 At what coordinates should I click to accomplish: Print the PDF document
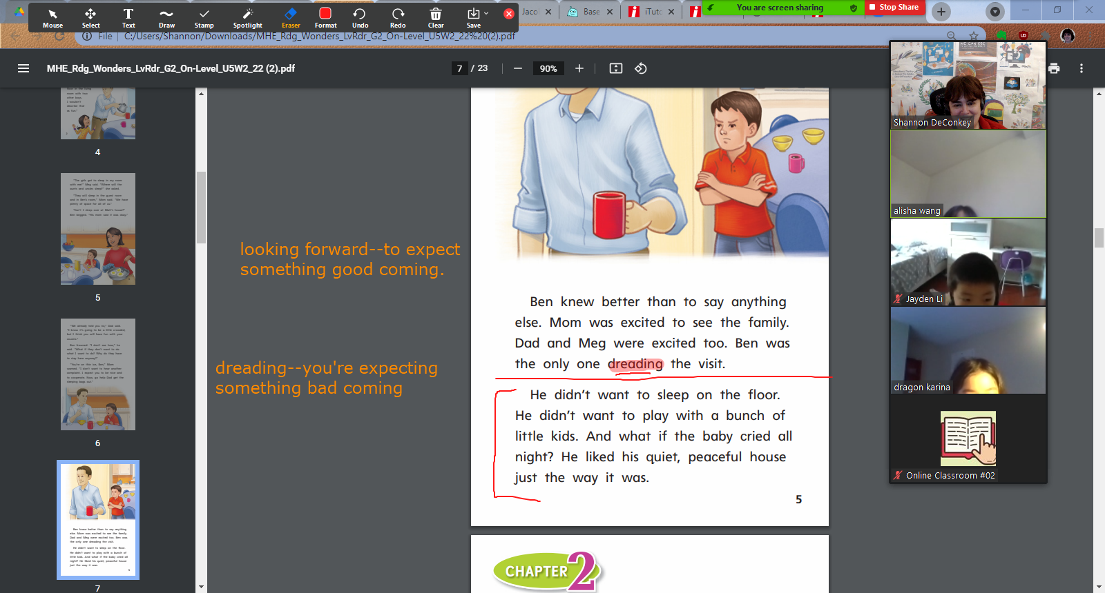click(x=1054, y=68)
